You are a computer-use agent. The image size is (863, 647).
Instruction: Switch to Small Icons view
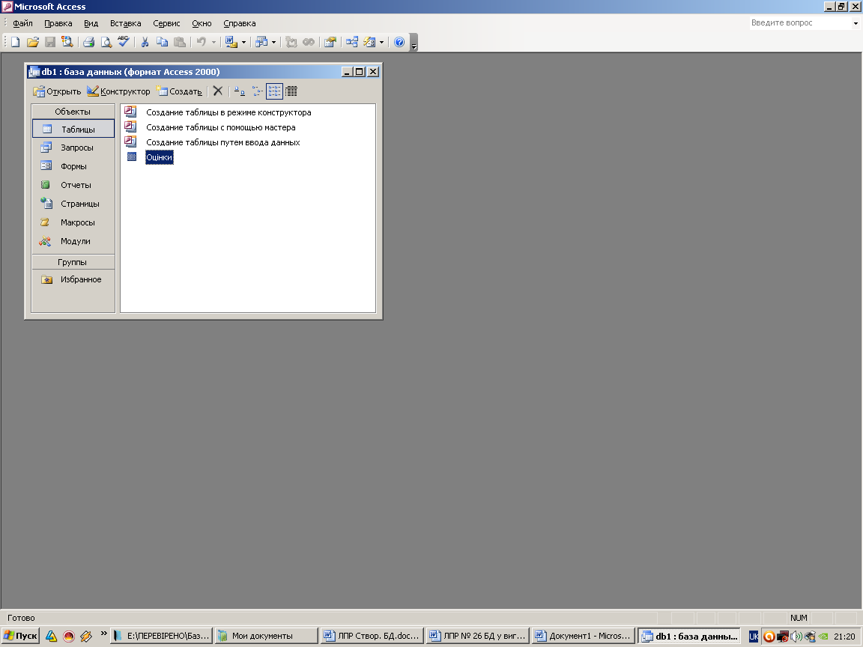pos(257,91)
